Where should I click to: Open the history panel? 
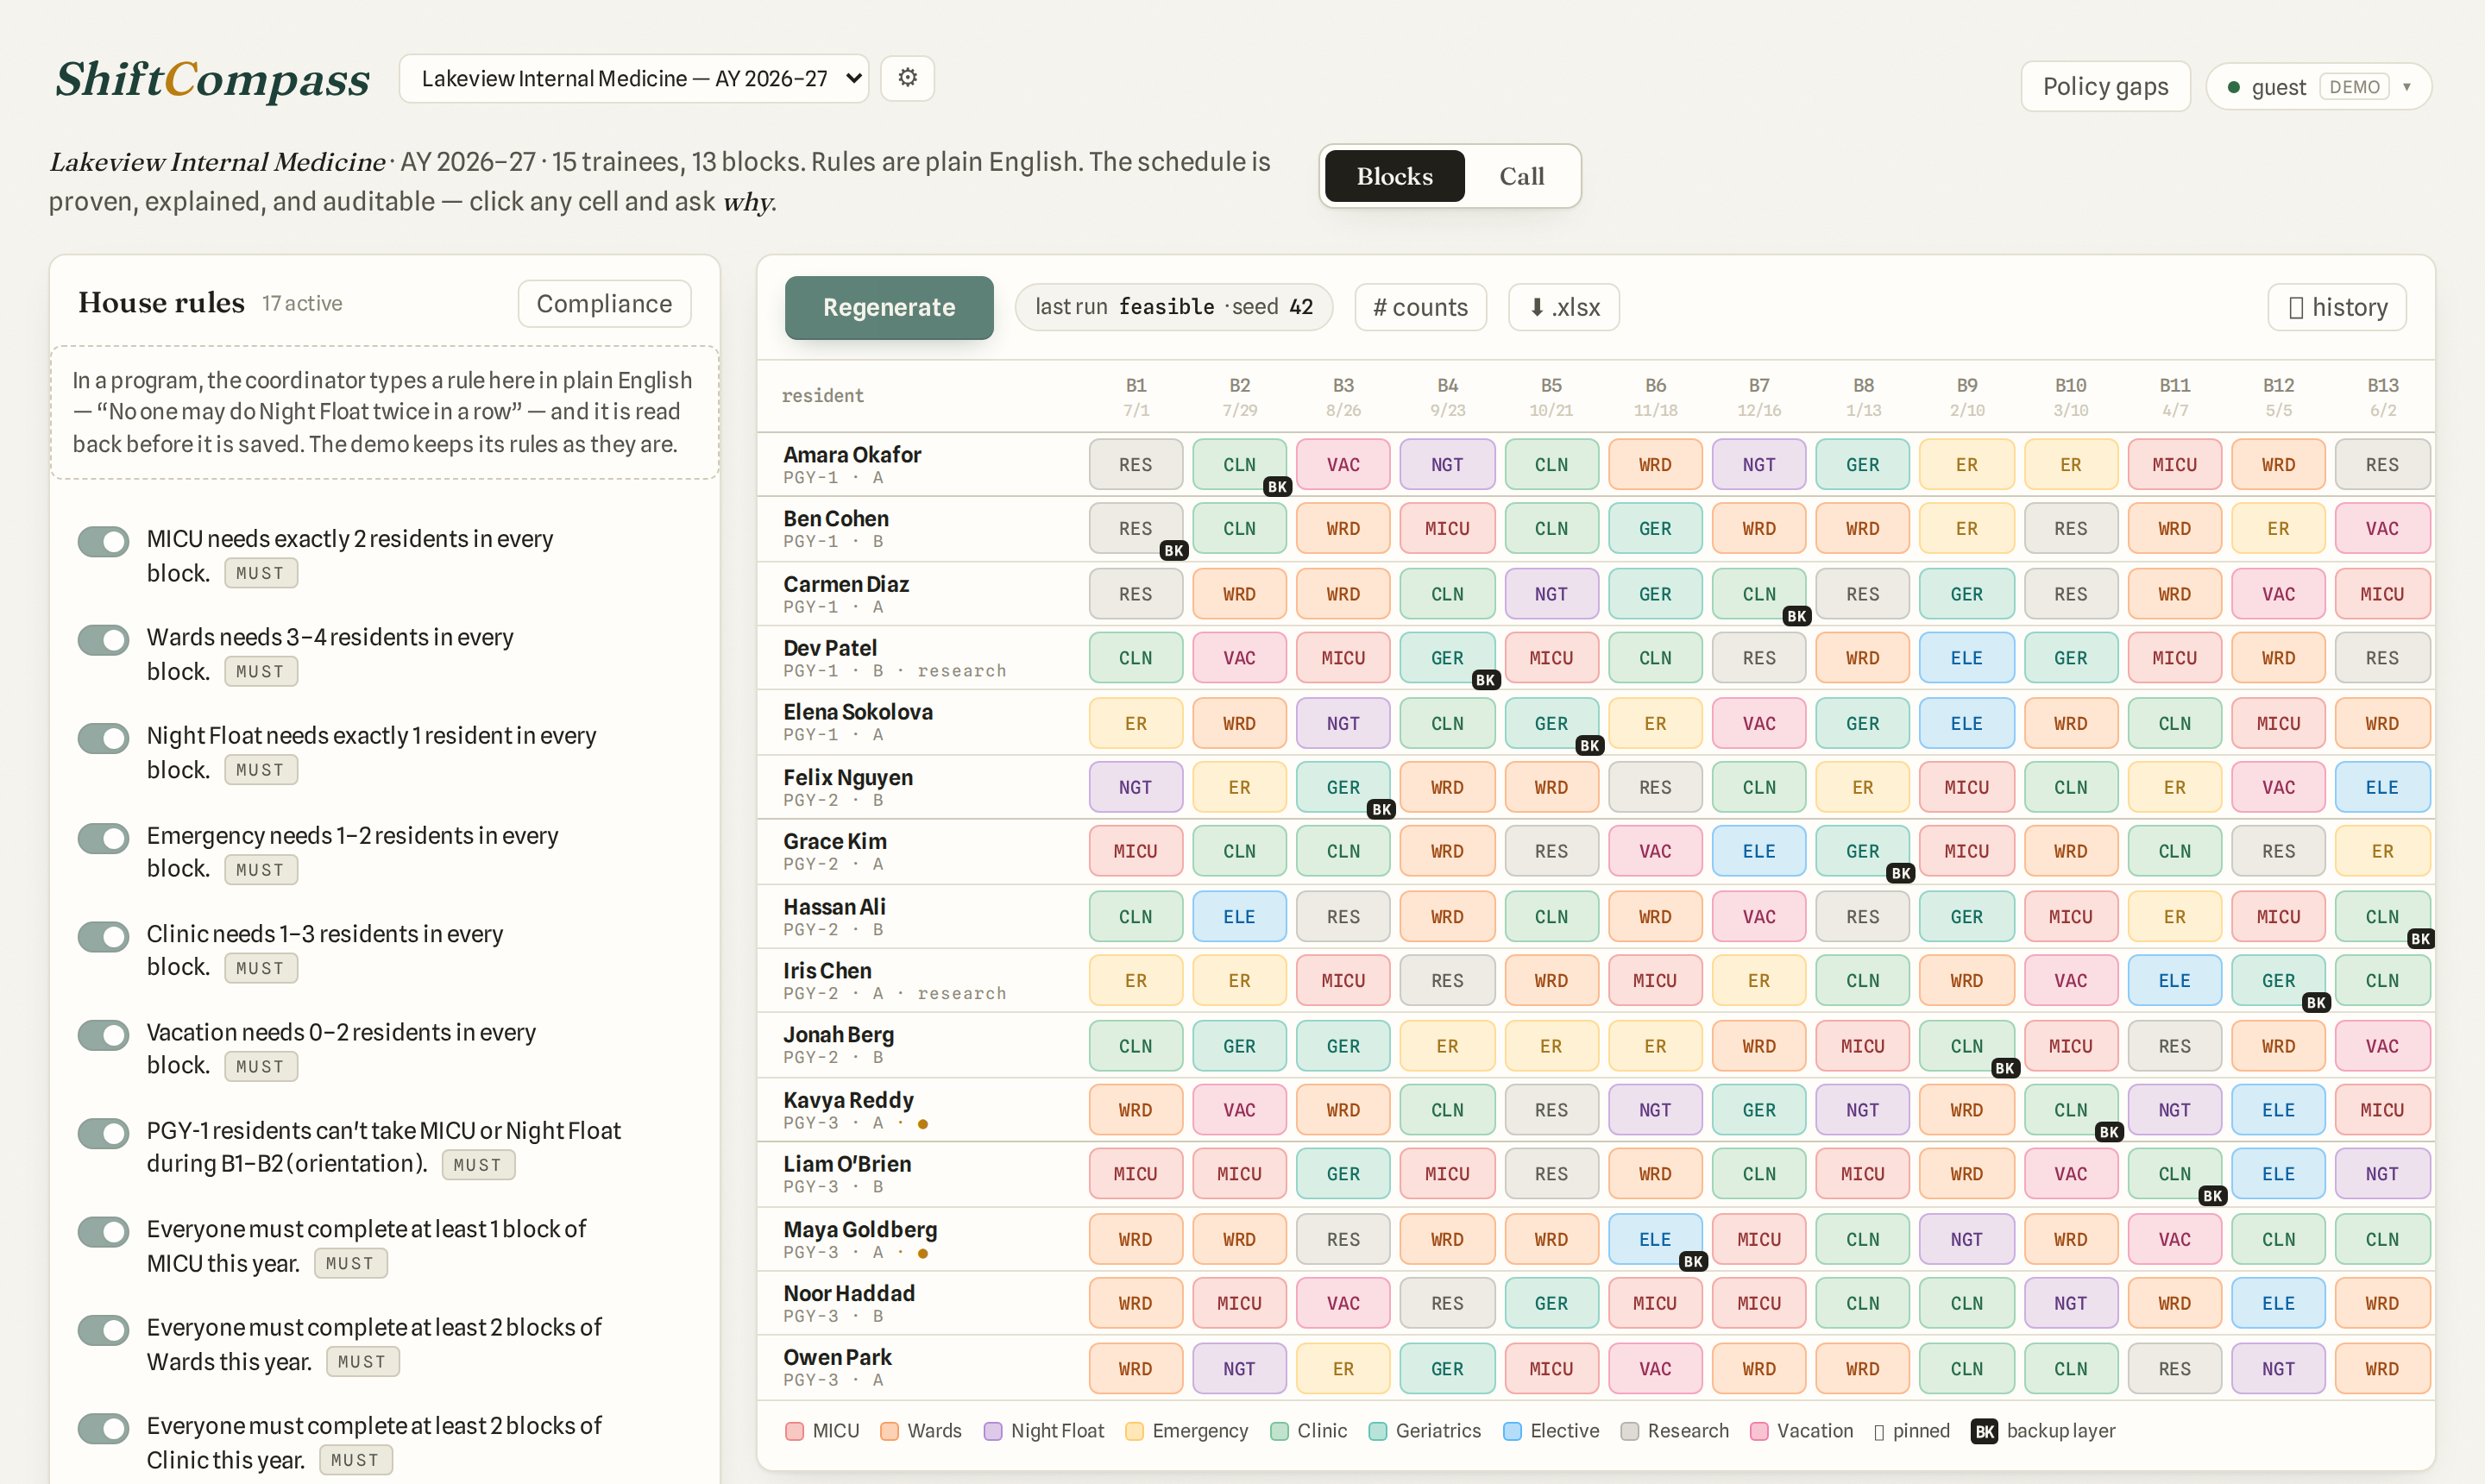pyautogui.click(x=2337, y=307)
